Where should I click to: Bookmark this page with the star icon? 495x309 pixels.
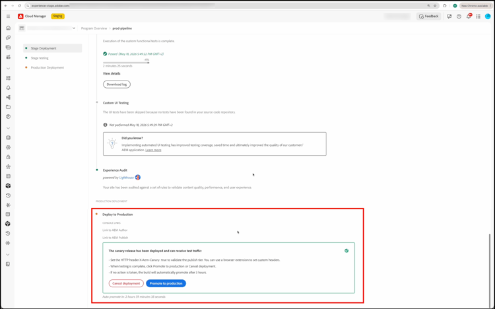coord(435,6)
